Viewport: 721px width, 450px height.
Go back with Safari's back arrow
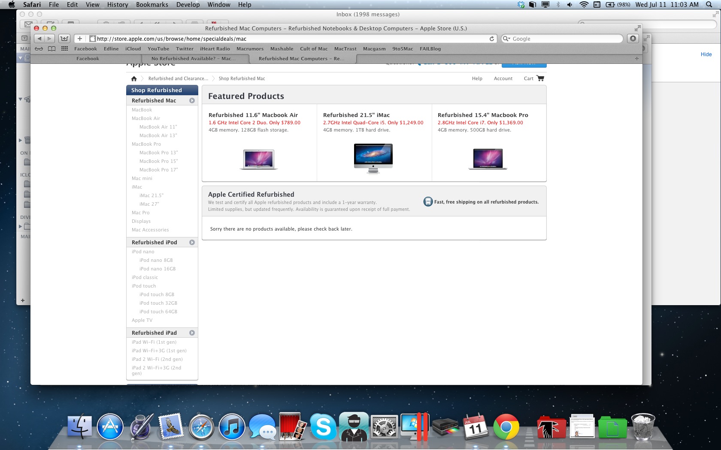point(39,39)
